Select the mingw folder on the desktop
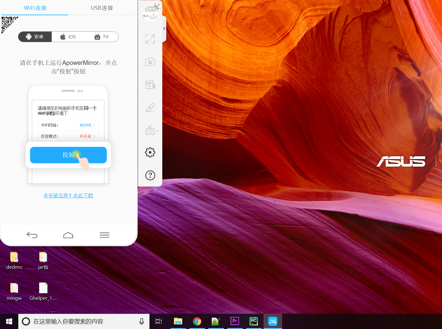This screenshot has height=329, width=442. click(x=14, y=292)
